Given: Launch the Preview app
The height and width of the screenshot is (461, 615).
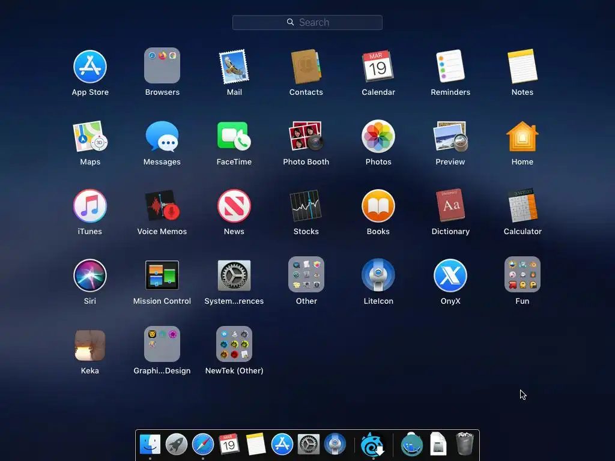Looking at the screenshot, I should [x=450, y=136].
